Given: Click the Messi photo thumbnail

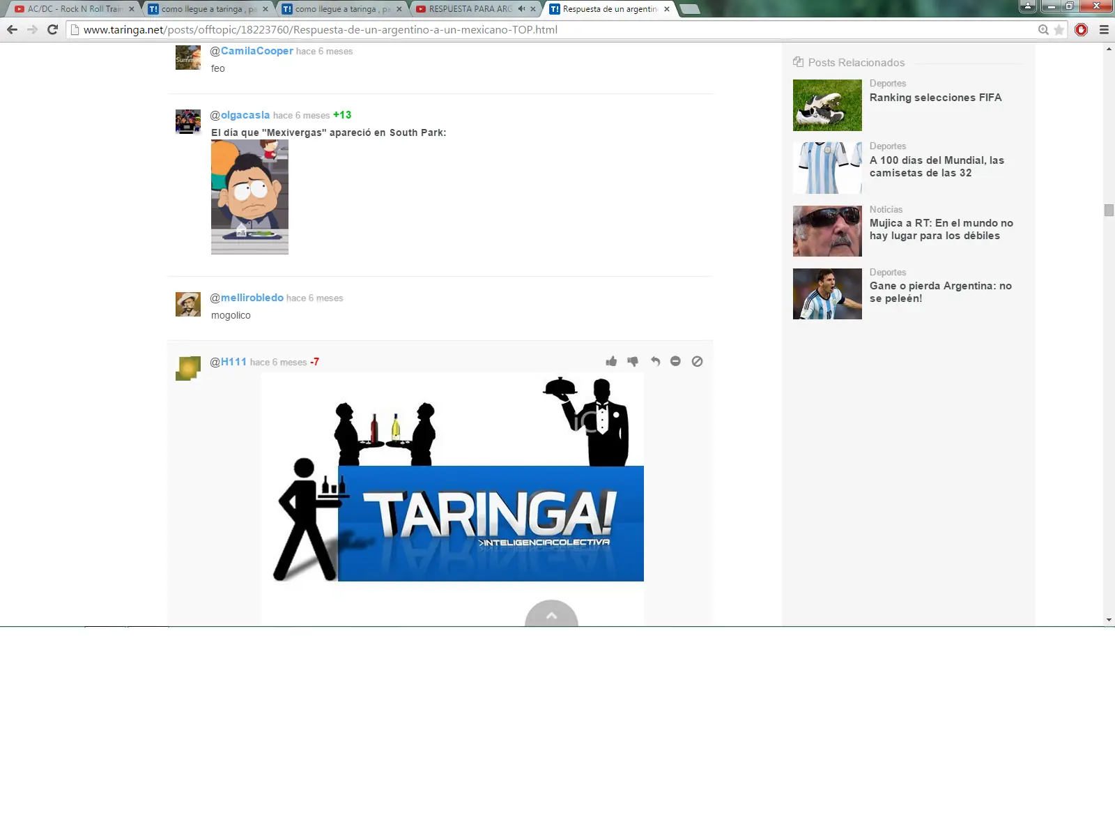Looking at the screenshot, I should click(827, 294).
